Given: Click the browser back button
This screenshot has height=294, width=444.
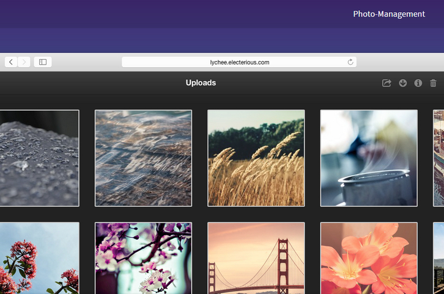Looking at the screenshot, I should (x=11, y=62).
